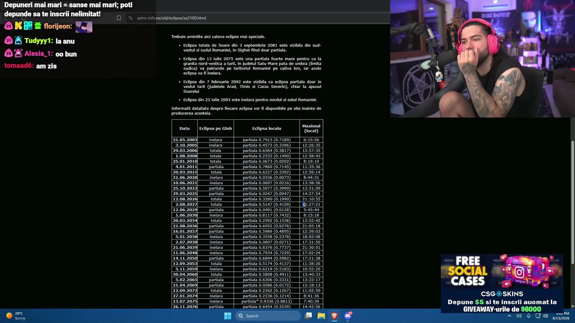This screenshot has width=575, height=323.
Task: Open site settings icon beside the URL
Action: point(130,18)
